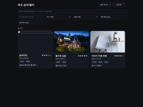The height and width of the screenshot is (107, 143).
Task: Click the memo text 뷰가 다 했다
Action: (97, 66)
